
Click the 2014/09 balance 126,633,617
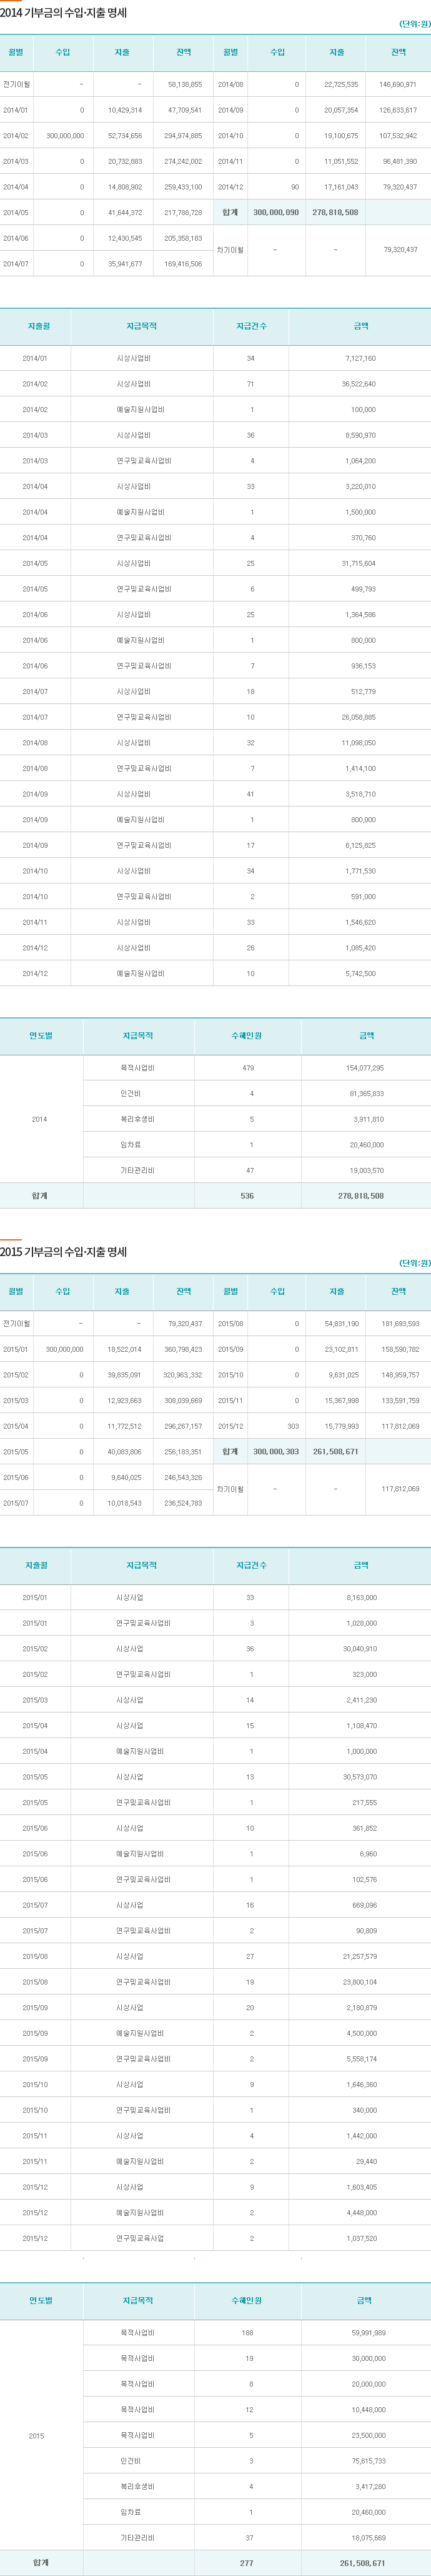(398, 110)
